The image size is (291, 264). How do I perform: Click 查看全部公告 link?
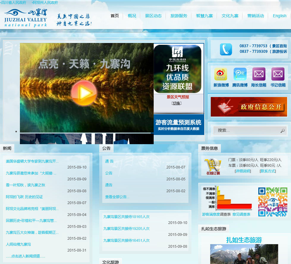[x=117, y=197]
